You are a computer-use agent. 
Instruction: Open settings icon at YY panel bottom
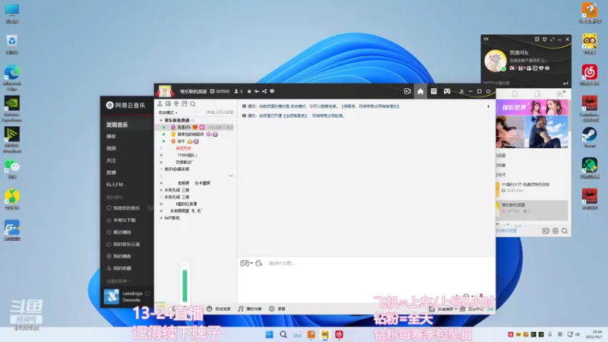(556, 231)
